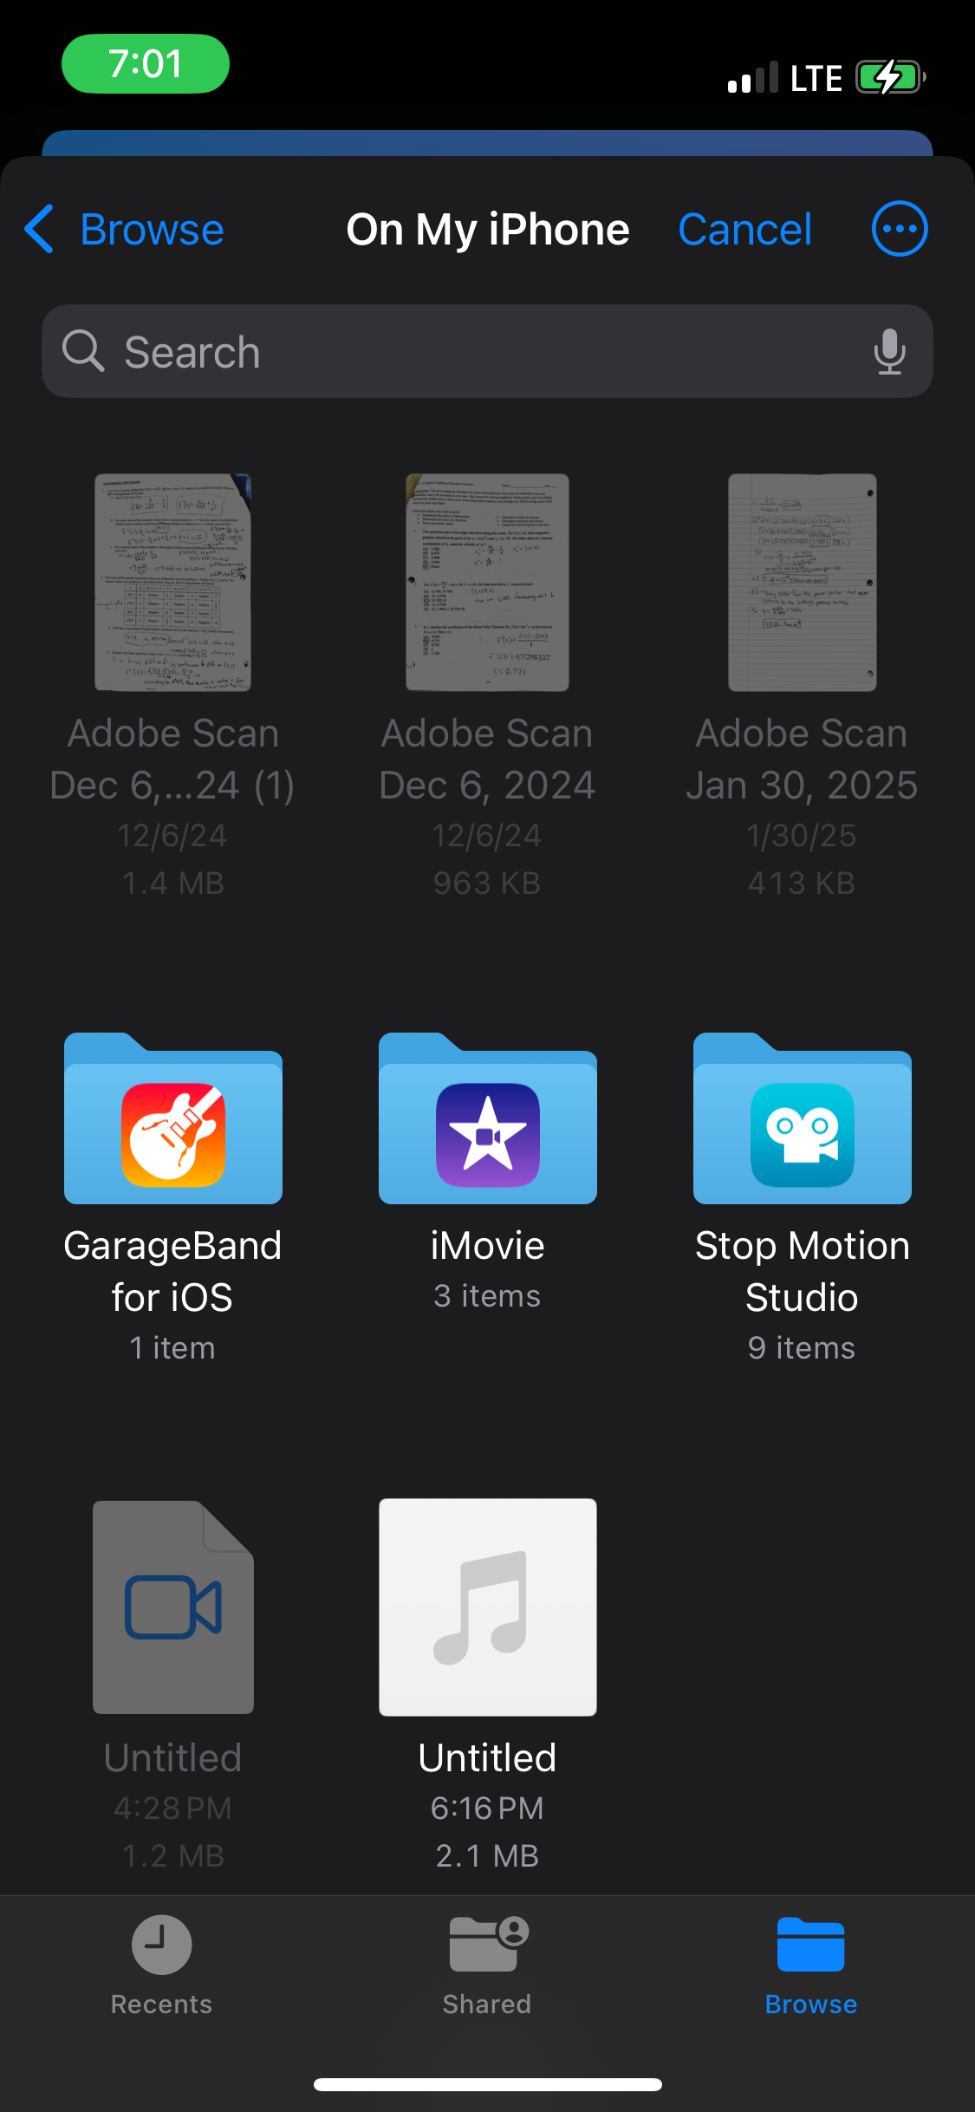Tap the home indicator bar
This screenshot has height=2112, width=975.
488,2084
